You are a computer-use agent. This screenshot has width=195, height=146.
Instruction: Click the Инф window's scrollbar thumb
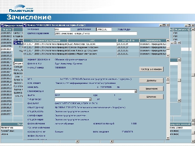[179, 80]
